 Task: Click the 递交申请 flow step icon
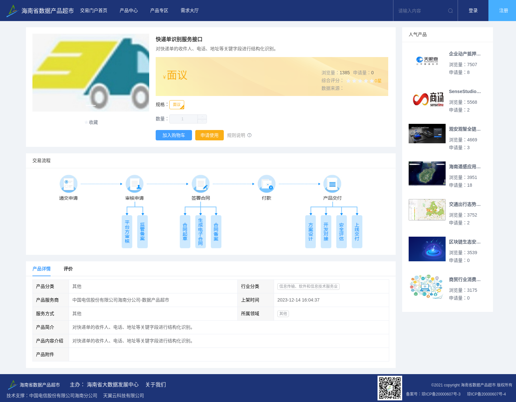pos(68,184)
